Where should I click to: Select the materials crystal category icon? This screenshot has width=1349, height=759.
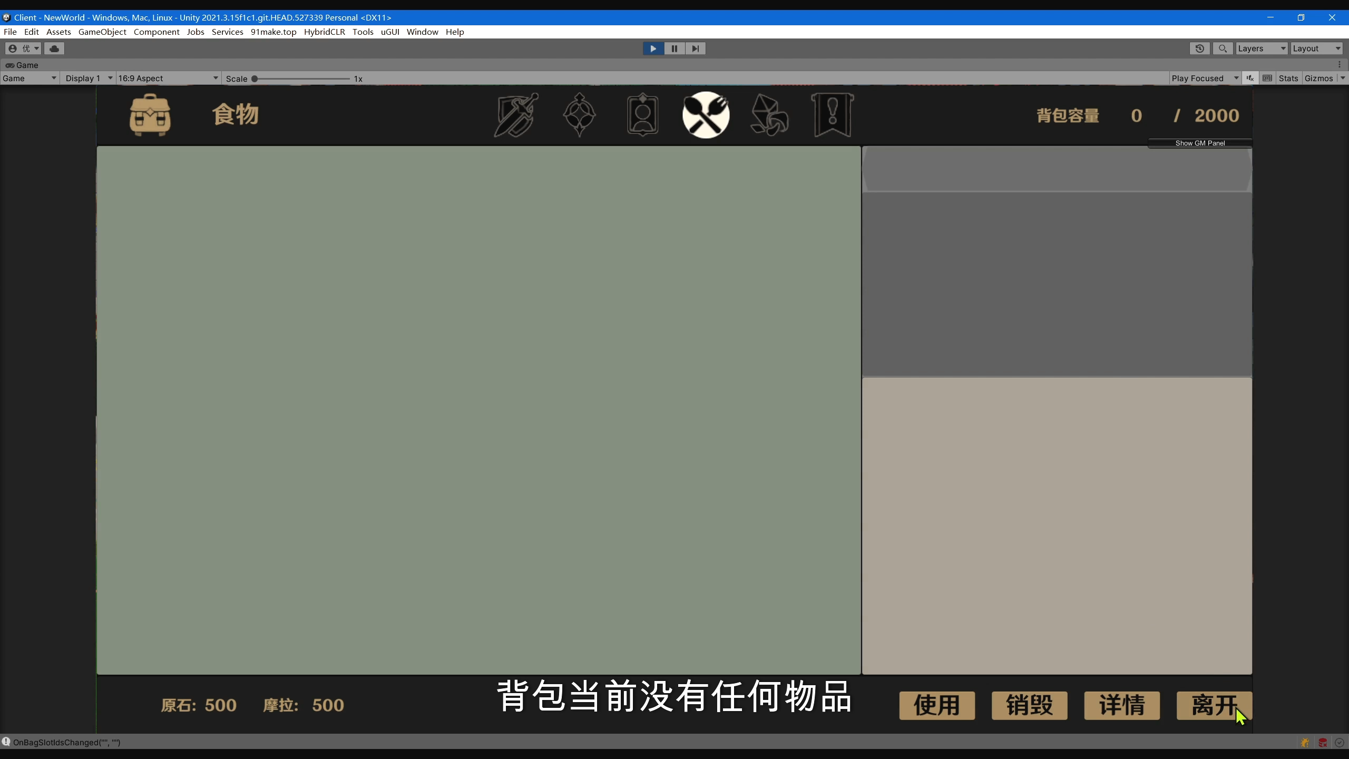pos(769,115)
